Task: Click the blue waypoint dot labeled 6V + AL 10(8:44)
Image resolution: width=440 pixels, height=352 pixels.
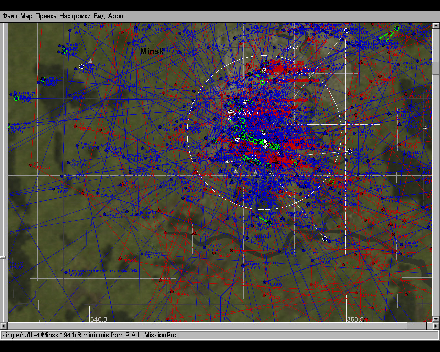Action: point(142,254)
